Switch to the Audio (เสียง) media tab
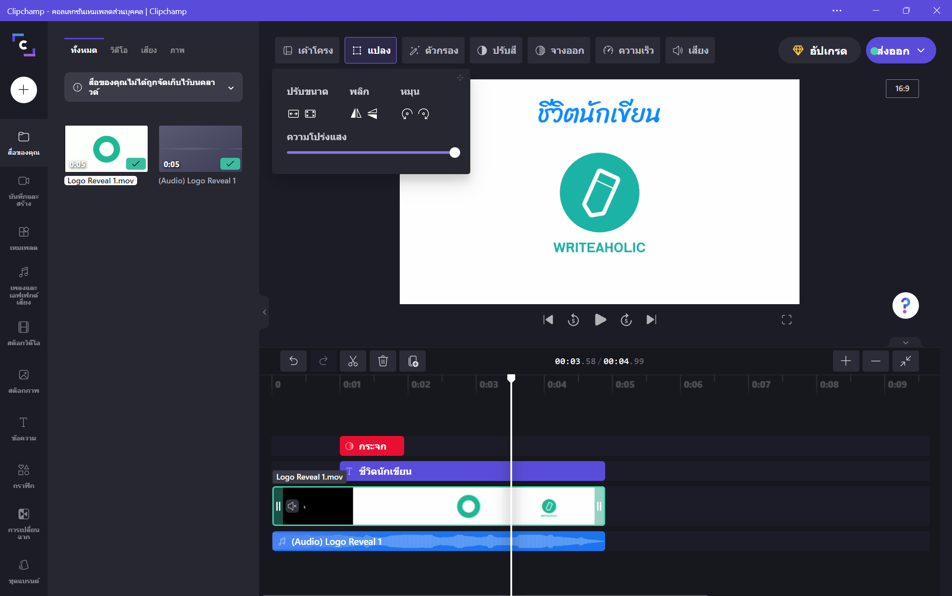952x596 pixels. (149, 50)
